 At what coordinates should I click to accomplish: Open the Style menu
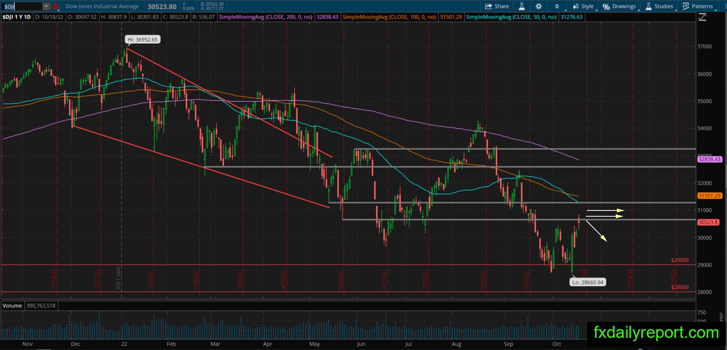coord(583,6)
